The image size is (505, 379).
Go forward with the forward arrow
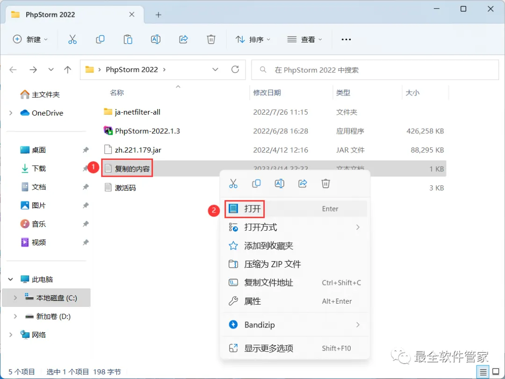[x=33, y=70]
